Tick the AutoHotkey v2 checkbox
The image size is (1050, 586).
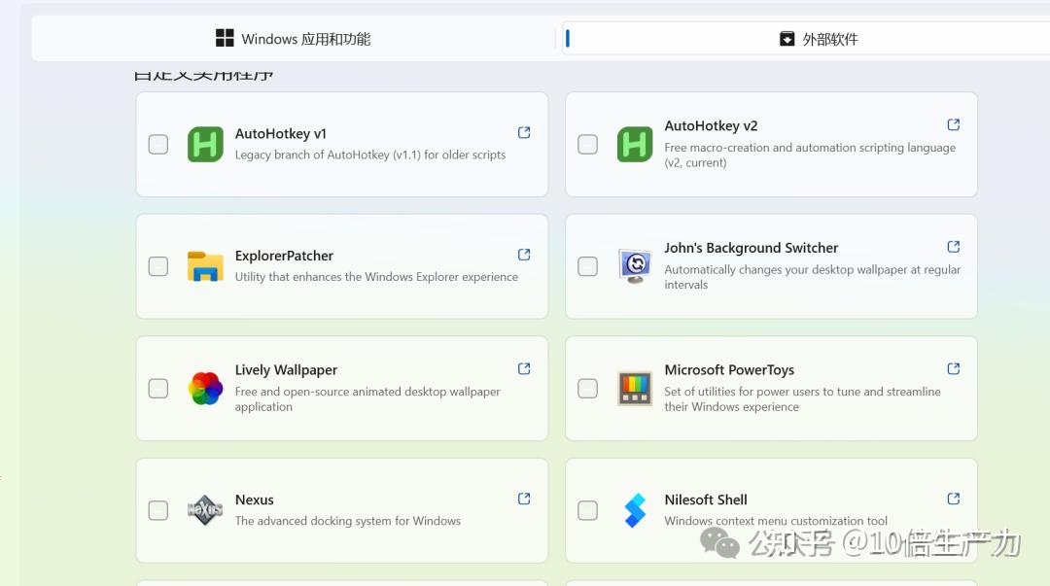(x=587, y=144)
